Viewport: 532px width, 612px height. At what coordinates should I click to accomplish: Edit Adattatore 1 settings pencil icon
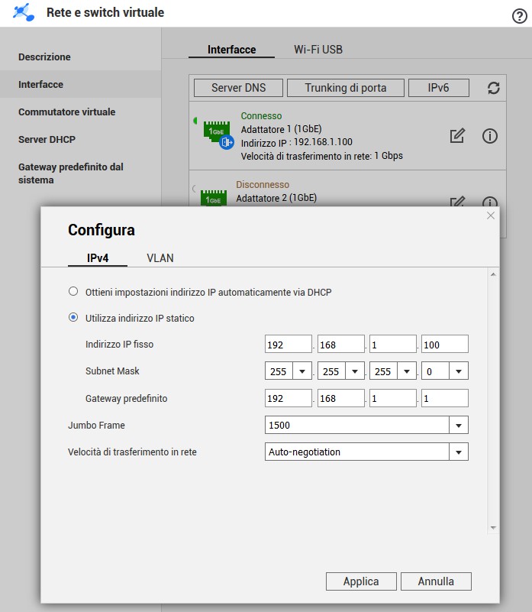(457, 136)
